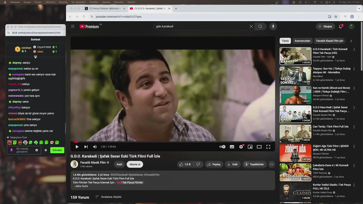363x204 pixels.
Task: Install app icon in the address bar
Action: (x=330, y=17)
